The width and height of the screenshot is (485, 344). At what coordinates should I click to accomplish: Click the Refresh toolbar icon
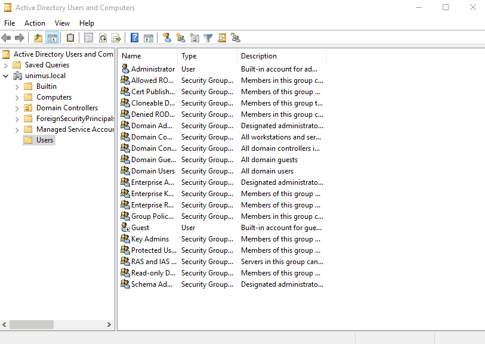(x=103, y=38)
